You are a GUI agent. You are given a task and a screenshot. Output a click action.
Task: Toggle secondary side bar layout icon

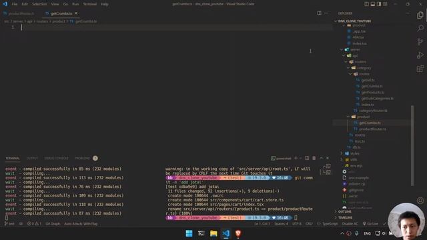click(x=379, y=4)
